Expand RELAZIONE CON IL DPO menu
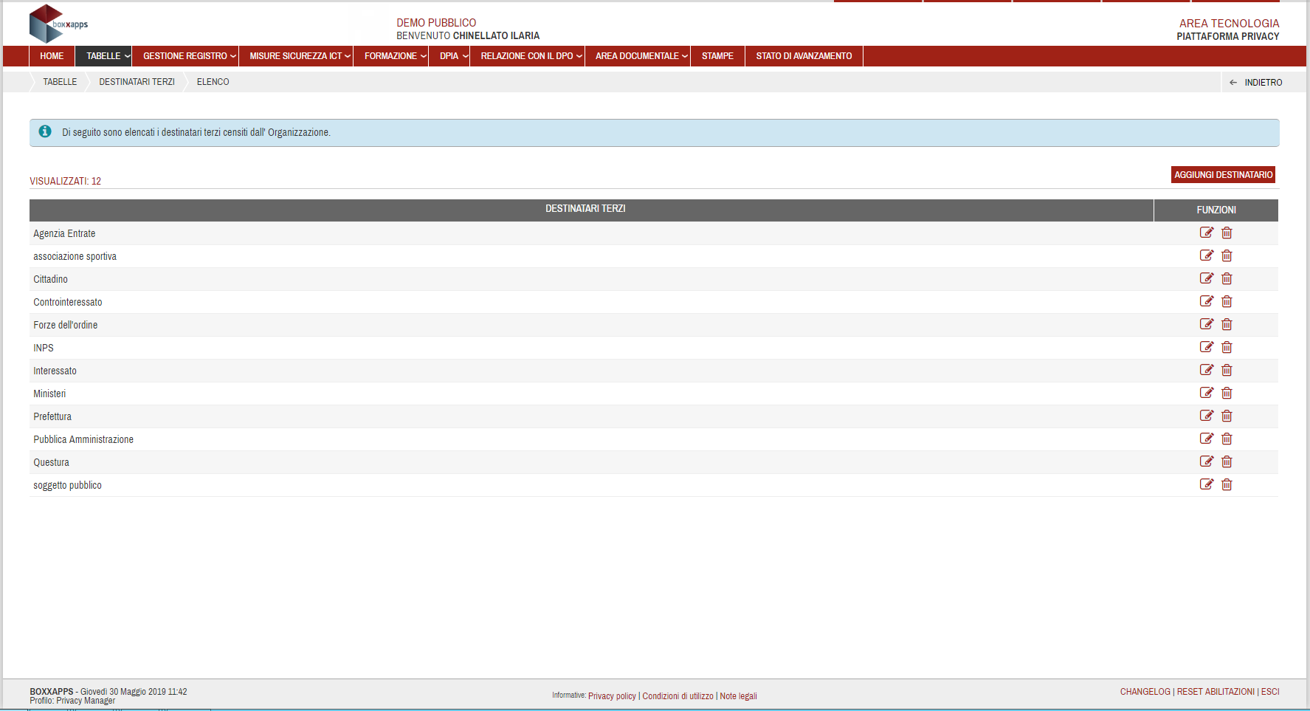 pos(528,56)
